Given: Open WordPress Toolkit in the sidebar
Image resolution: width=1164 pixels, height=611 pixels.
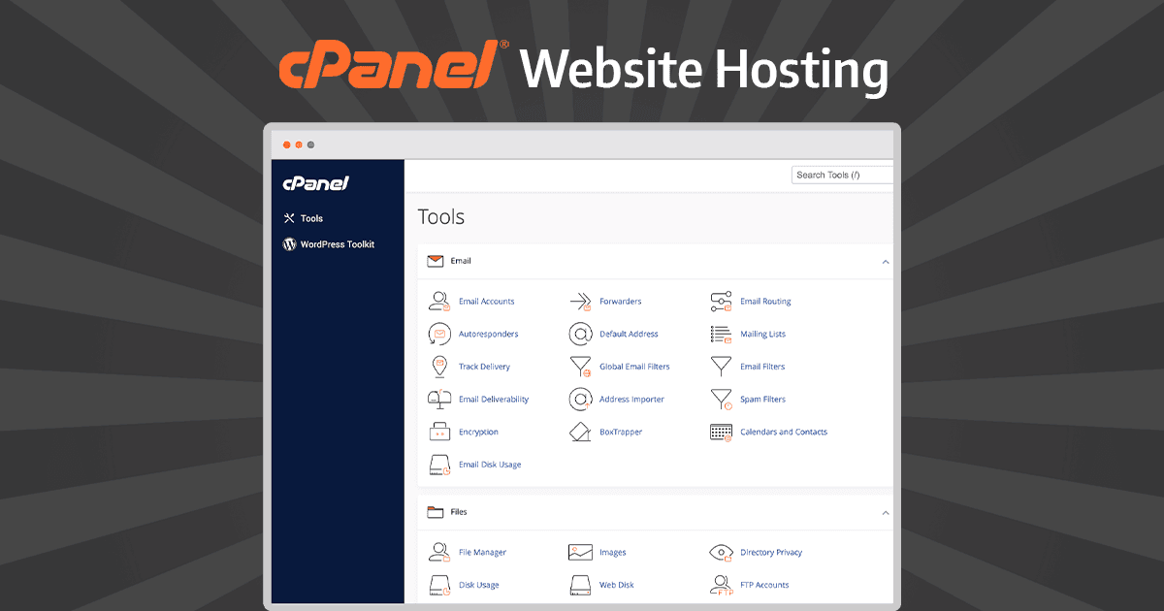Looking at the screenshot, I should coord(338,244).
